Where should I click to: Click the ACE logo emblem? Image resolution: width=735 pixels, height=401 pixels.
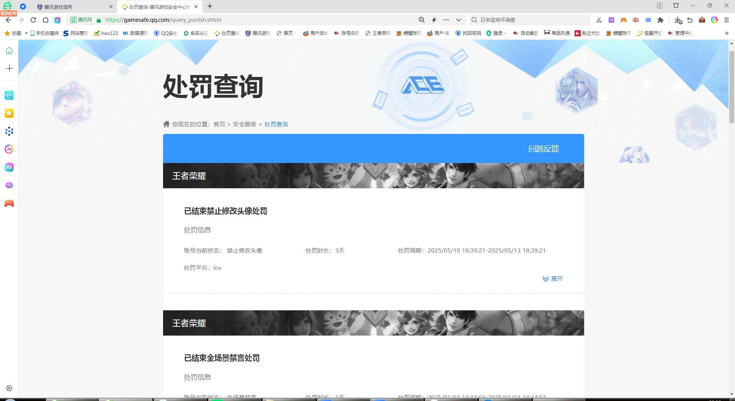pos(422,85)
